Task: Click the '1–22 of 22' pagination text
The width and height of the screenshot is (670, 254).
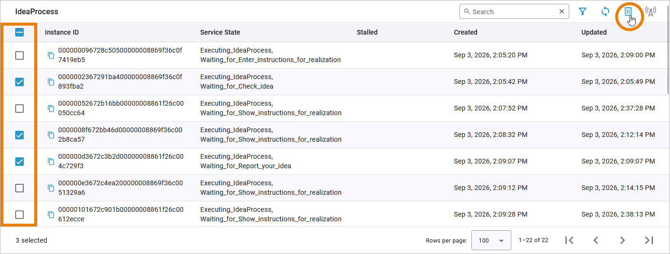Action: tap(533, 240)
